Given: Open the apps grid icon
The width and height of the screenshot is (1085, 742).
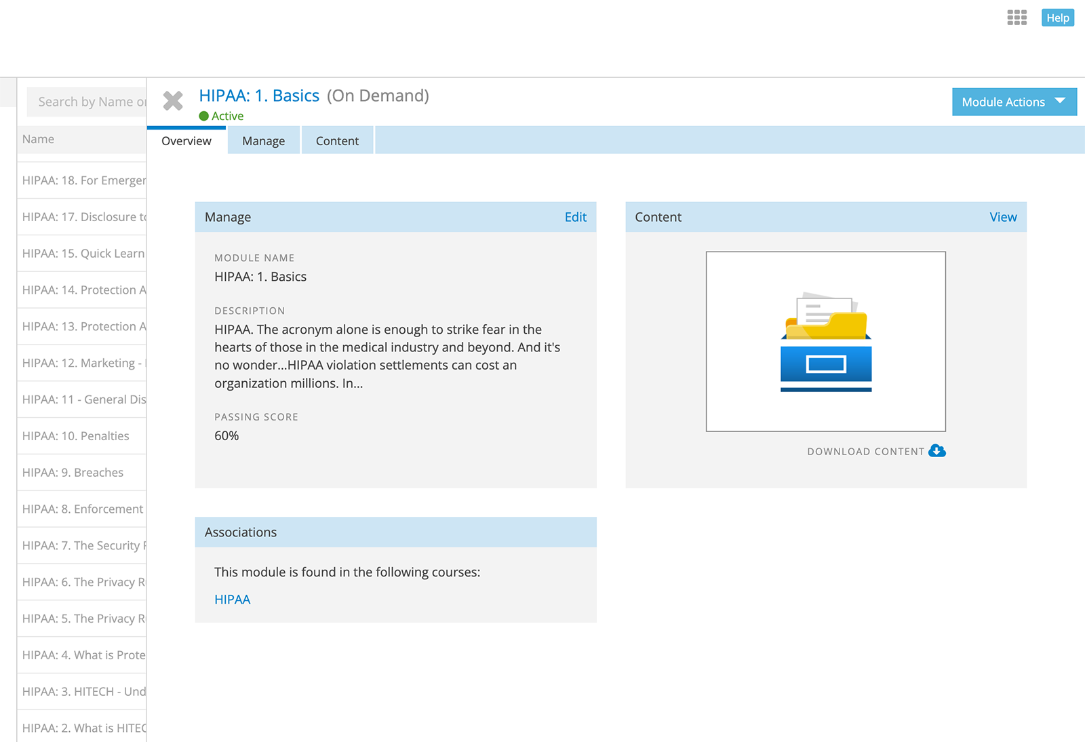Looking at the screenshot, I should click(x=1017, y=18).
